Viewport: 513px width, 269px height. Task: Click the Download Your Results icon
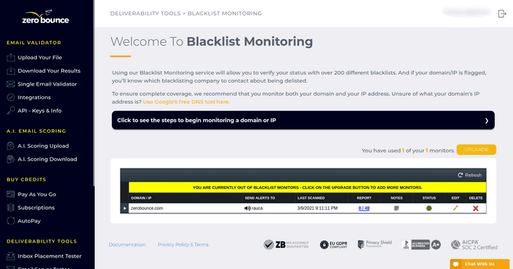point(11,71)
